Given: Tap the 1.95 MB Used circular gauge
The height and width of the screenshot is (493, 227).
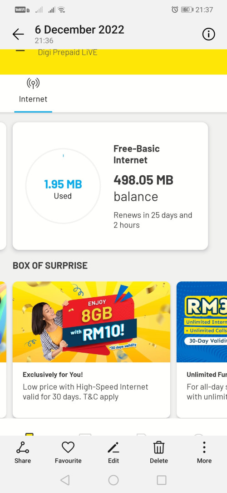Looking at the screenshot, I should (63, 186).
